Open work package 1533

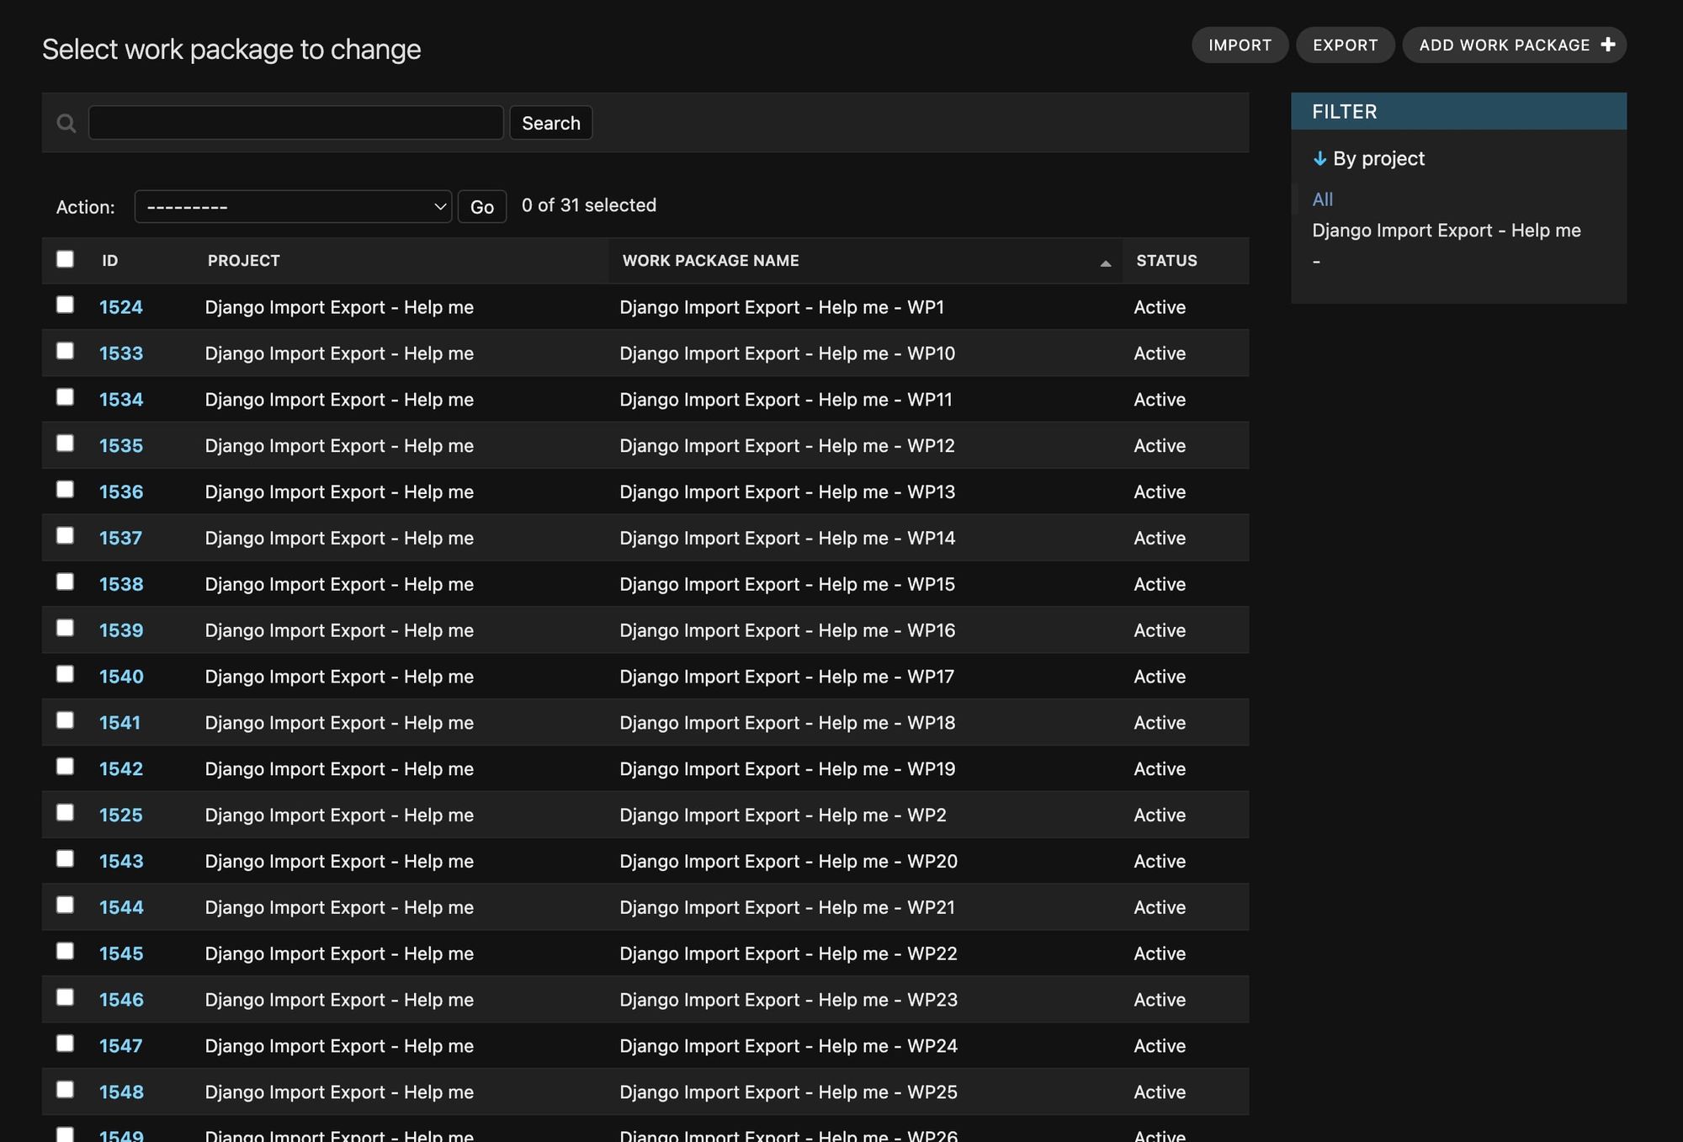(x=121, y=353)
